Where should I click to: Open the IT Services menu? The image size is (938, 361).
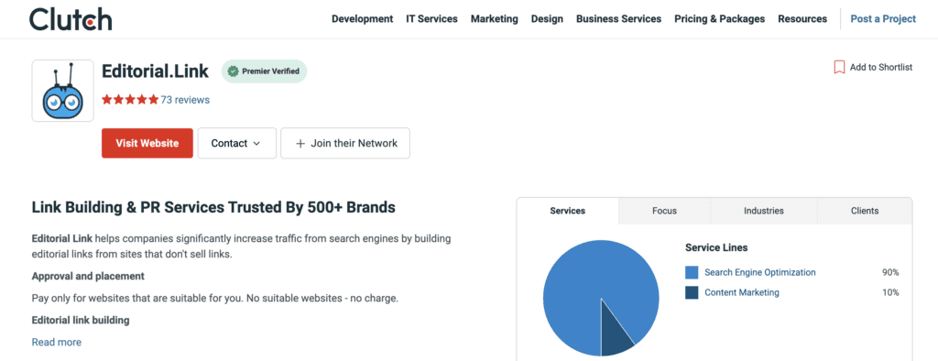(432, 19)
